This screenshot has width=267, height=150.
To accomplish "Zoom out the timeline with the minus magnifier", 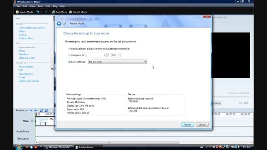I will point(47,110).
